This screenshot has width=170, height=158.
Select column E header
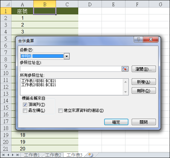click(x=113, y=4)
